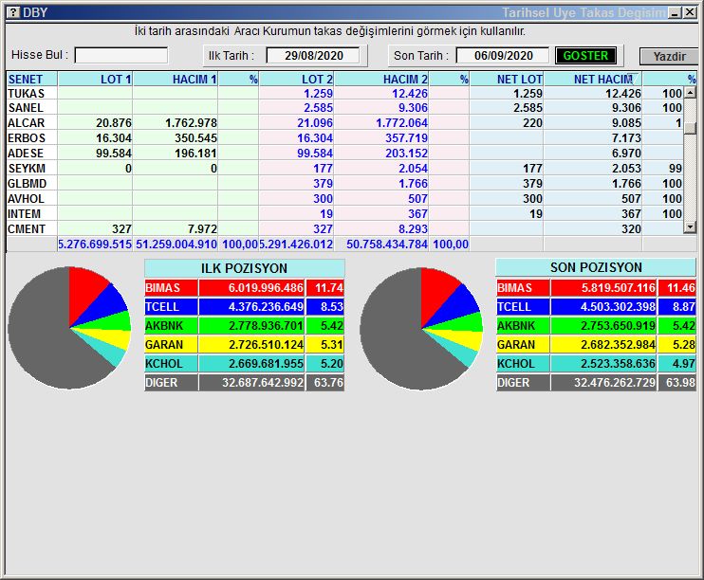
Task: Focus the Hisse Bul search field
Action: pos(121,56)
